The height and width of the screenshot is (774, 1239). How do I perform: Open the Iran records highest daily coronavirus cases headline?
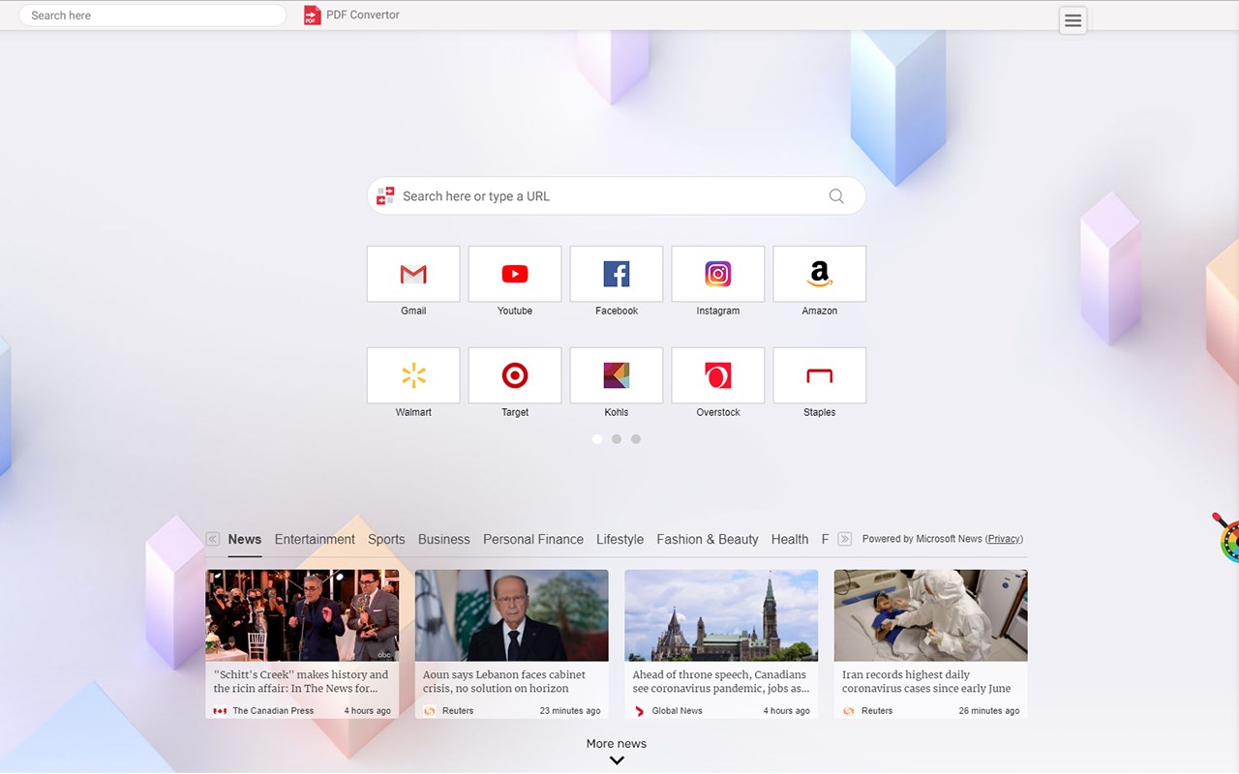click(x=926, y=681)
